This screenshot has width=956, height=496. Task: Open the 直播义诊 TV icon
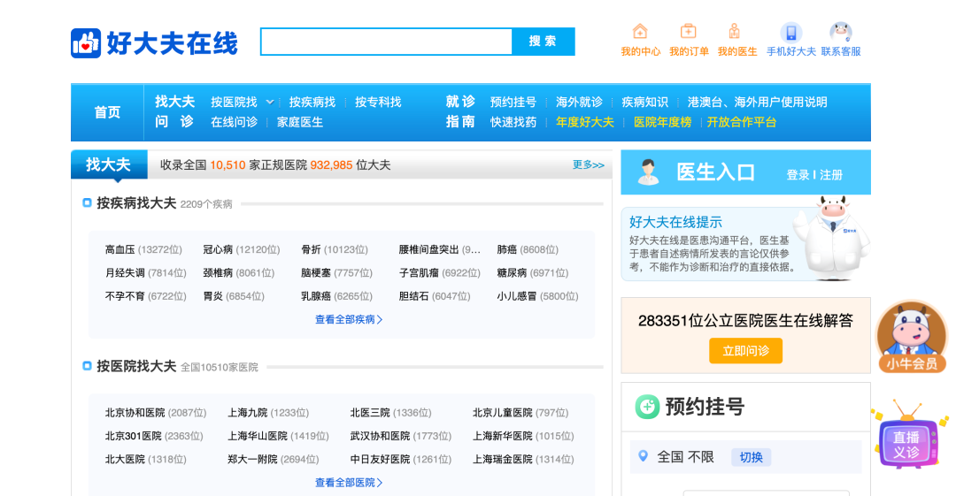(x=910, y=435)
